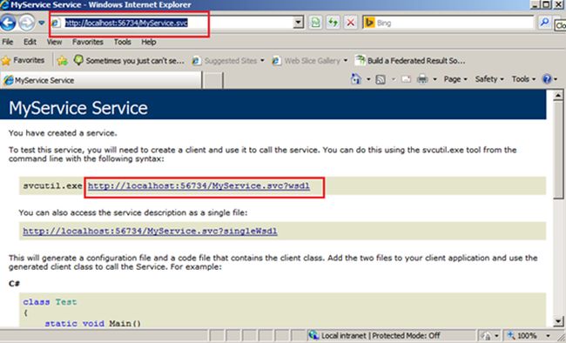Open the View menu
This screenshot has height=343, width=566.
pos(54,42)
